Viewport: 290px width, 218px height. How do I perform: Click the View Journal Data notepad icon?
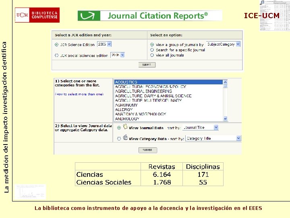point(125,127)
